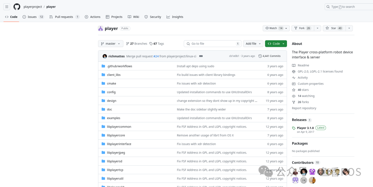
Task: Click folder icon beside cmake
Action: 103,83
